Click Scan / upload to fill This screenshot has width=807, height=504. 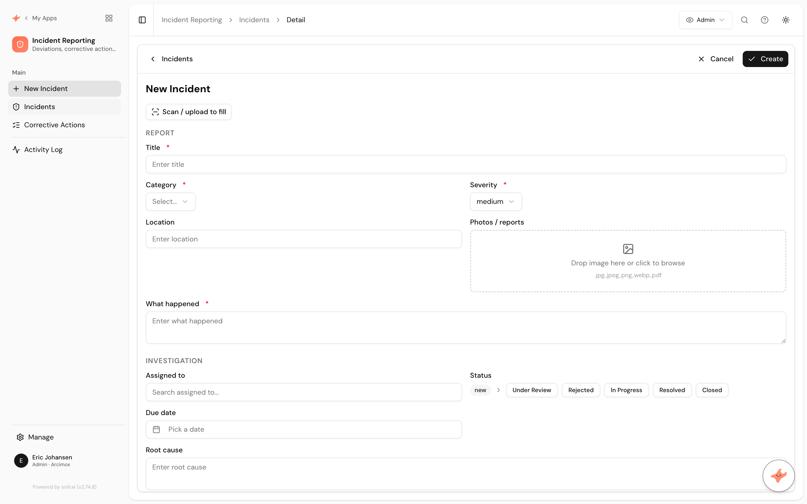(189, 112)
